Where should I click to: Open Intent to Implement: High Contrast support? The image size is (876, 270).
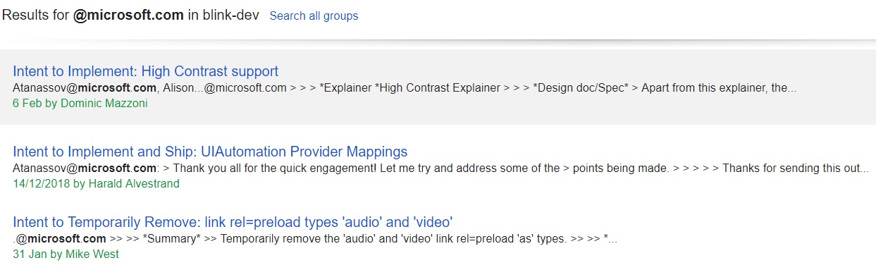point(146,71)
